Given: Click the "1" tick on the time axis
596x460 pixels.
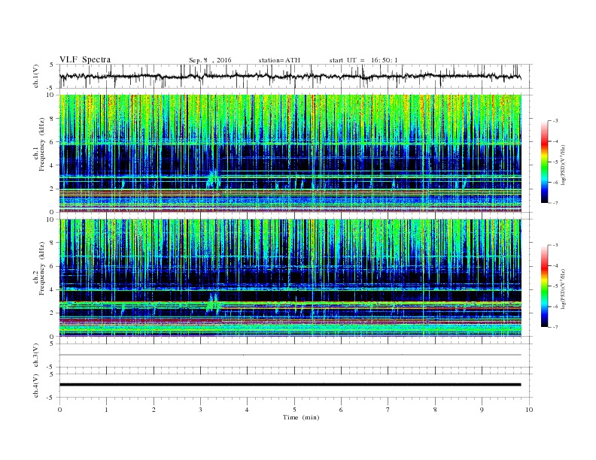Looking at the screenshot, I should click(x=106, y=410).
